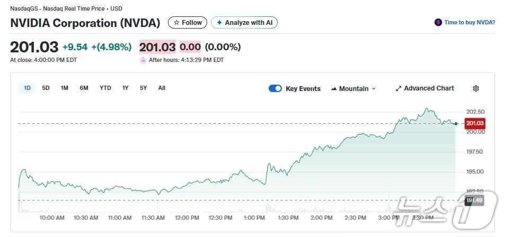Click the Mountain chart type icon
Viewport: 505px width, 237px height.
[x=334, y=89]
